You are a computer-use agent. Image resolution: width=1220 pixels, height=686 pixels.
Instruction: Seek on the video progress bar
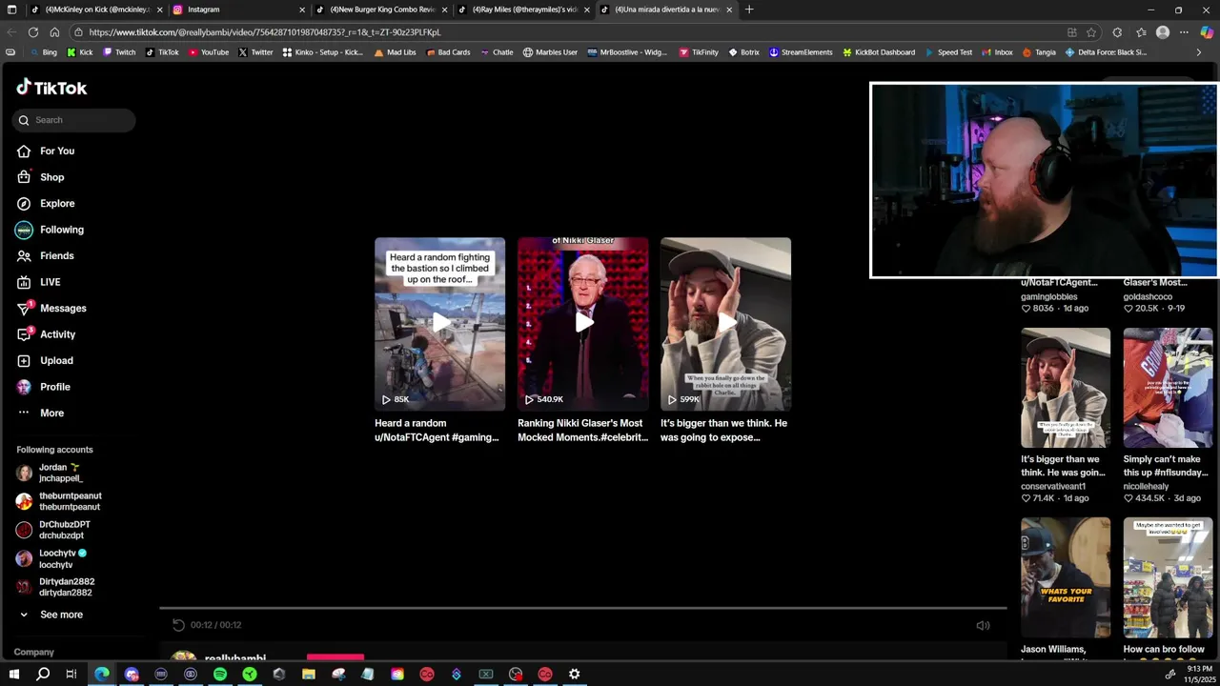pos(582,608)
